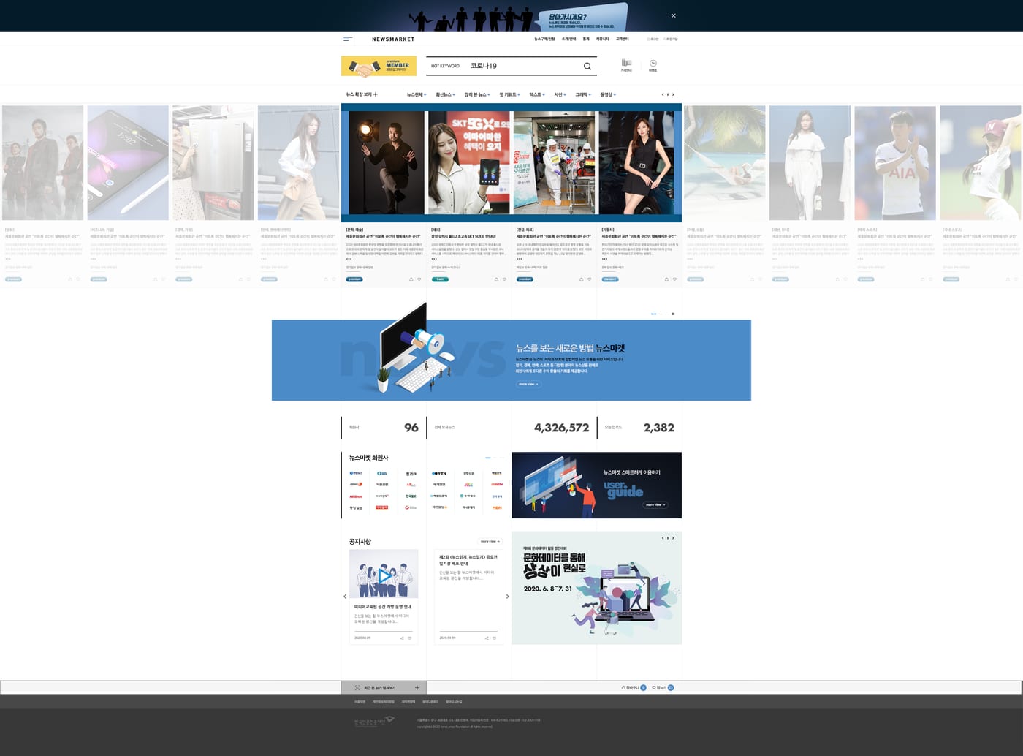Click the 로그인 login link

tap(653, 39)
